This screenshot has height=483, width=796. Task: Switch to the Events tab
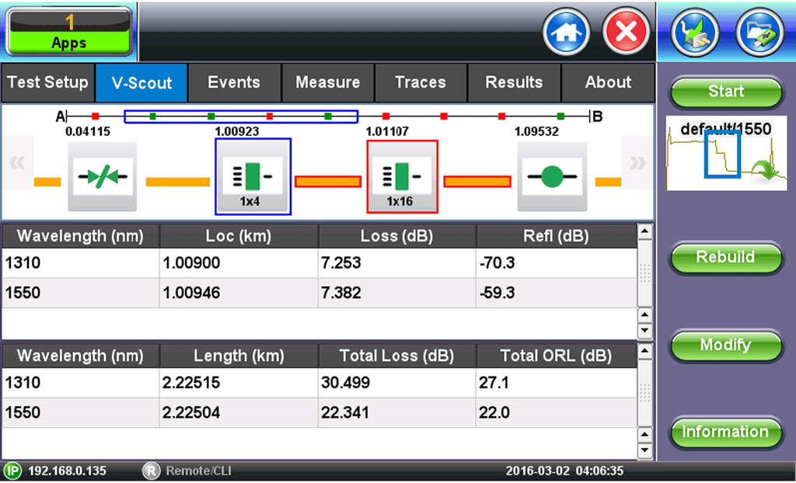pyautogui.click(x=234, y=83)
